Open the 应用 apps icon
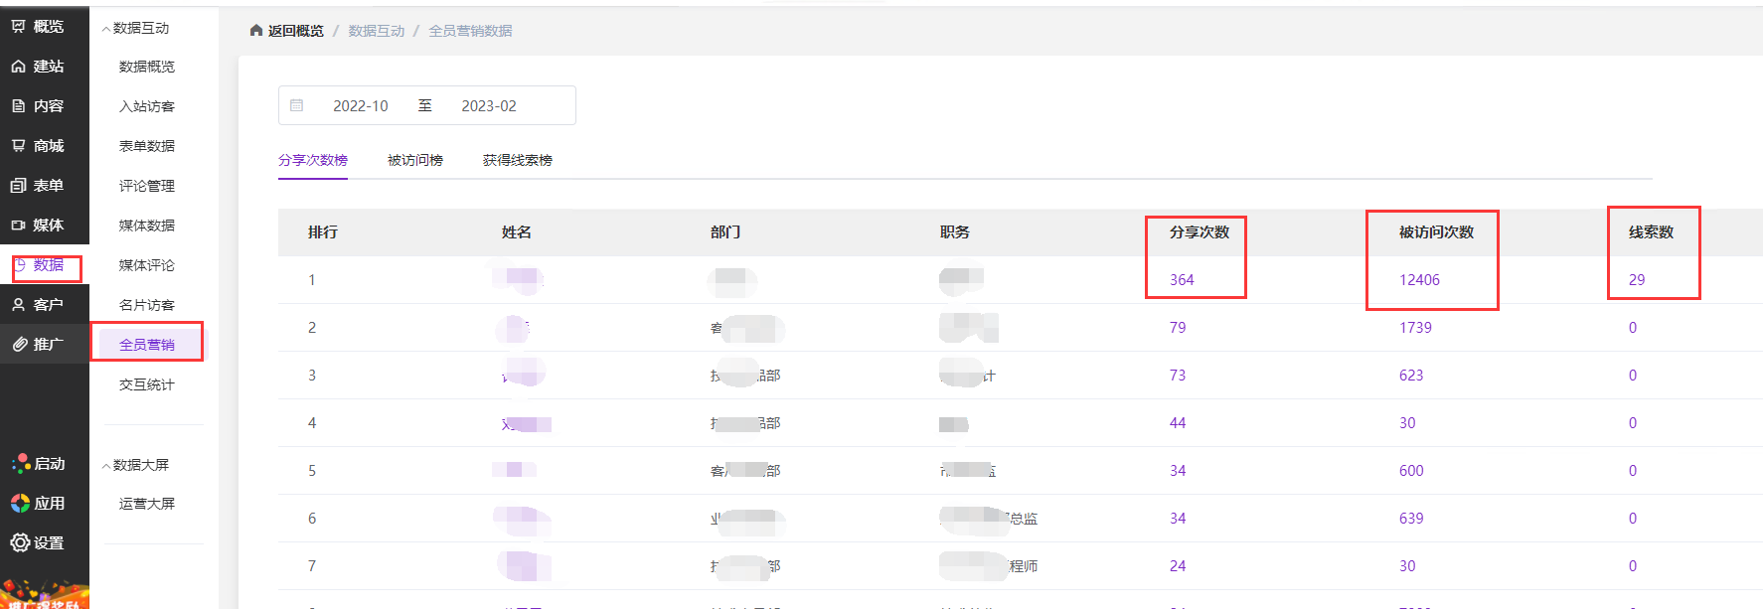This screenshot has width=1763, height=609. [20, 503]
